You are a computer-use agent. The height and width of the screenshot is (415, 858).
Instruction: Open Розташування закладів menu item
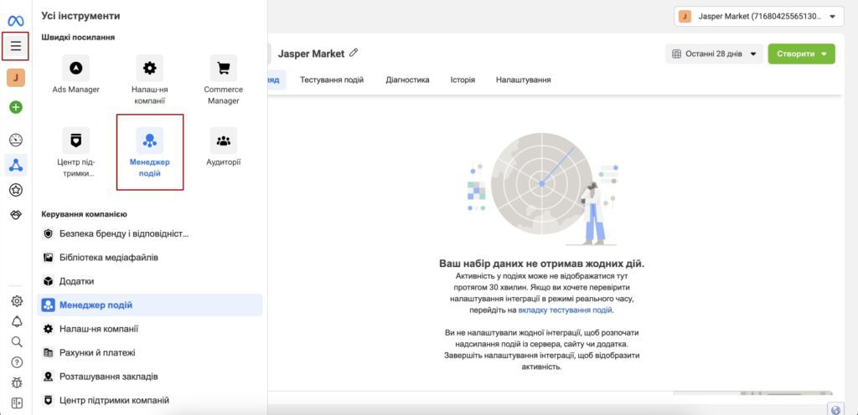150,377
